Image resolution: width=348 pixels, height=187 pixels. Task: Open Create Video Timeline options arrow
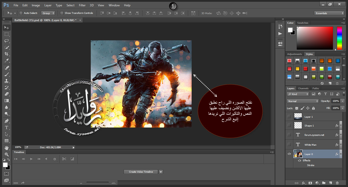[x=161, y=172]
